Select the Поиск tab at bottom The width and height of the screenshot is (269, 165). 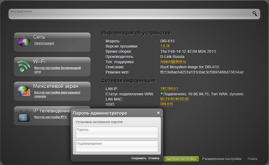253,159
